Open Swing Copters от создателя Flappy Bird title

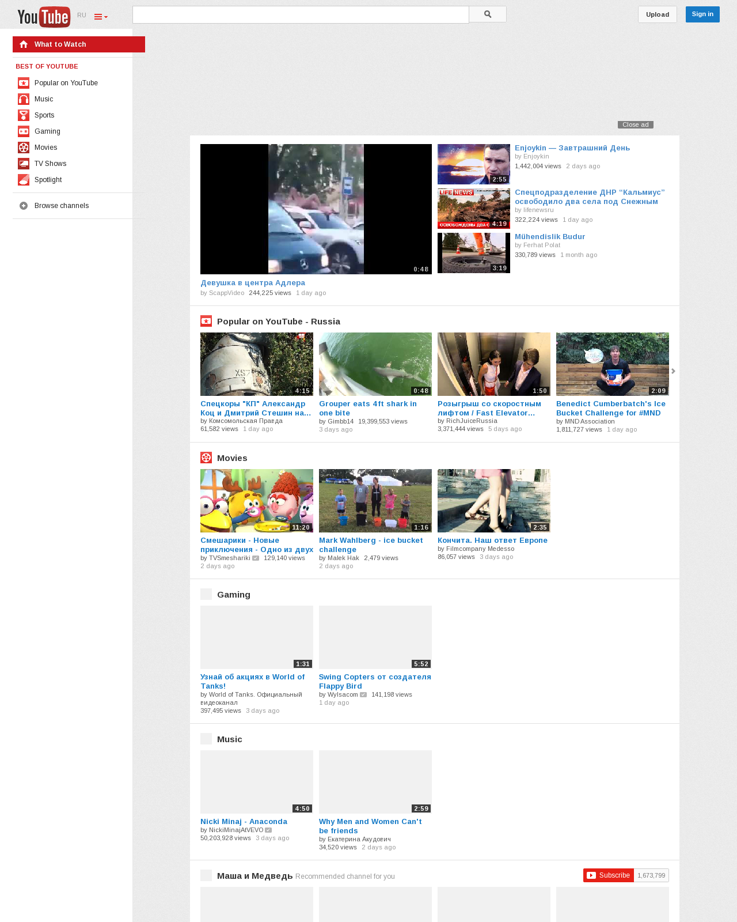[x=375, y=682]
